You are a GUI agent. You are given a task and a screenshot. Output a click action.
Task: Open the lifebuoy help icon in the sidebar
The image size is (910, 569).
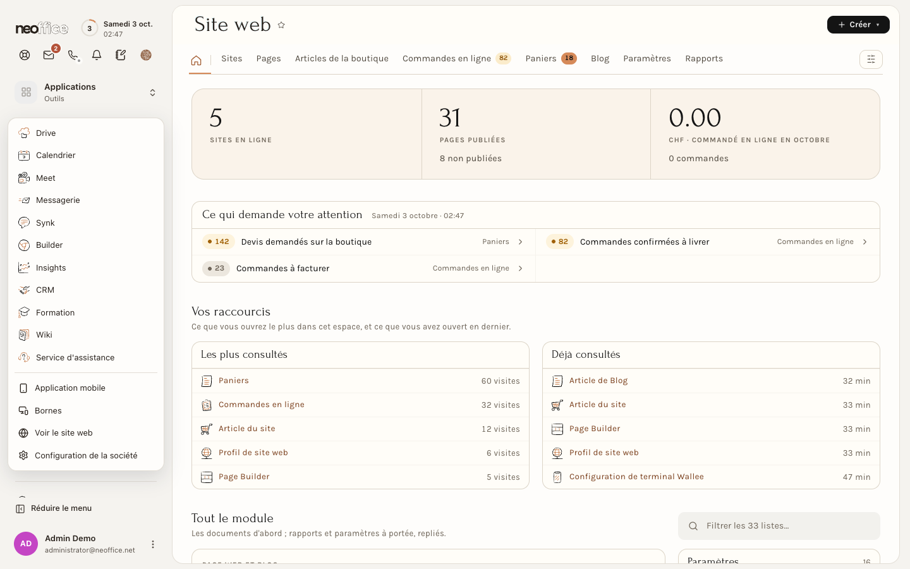(x=25, y=55)
